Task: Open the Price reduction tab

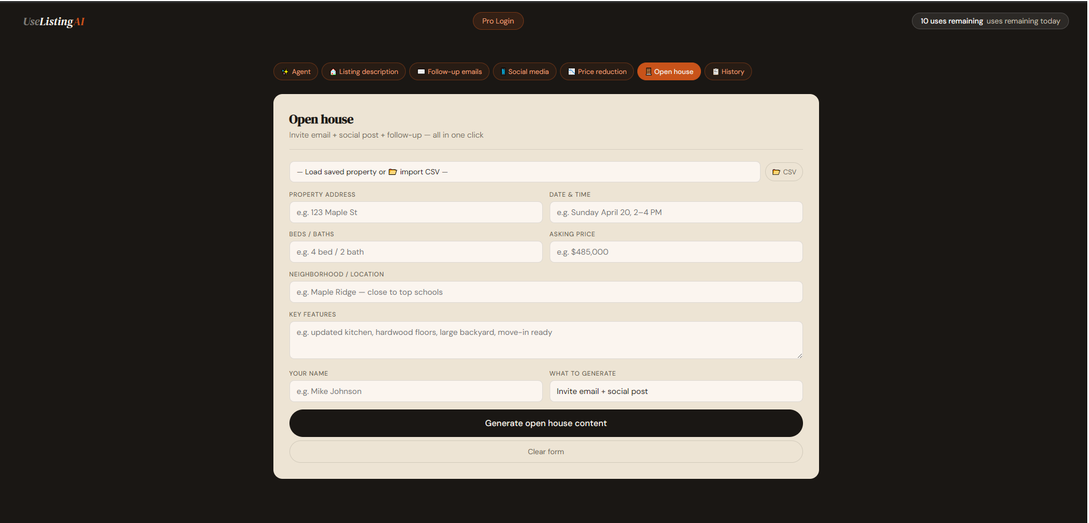Action: pos(597,72)
